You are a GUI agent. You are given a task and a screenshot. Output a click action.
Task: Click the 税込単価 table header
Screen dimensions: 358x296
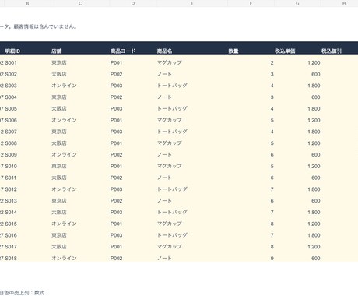coord(285,51)
